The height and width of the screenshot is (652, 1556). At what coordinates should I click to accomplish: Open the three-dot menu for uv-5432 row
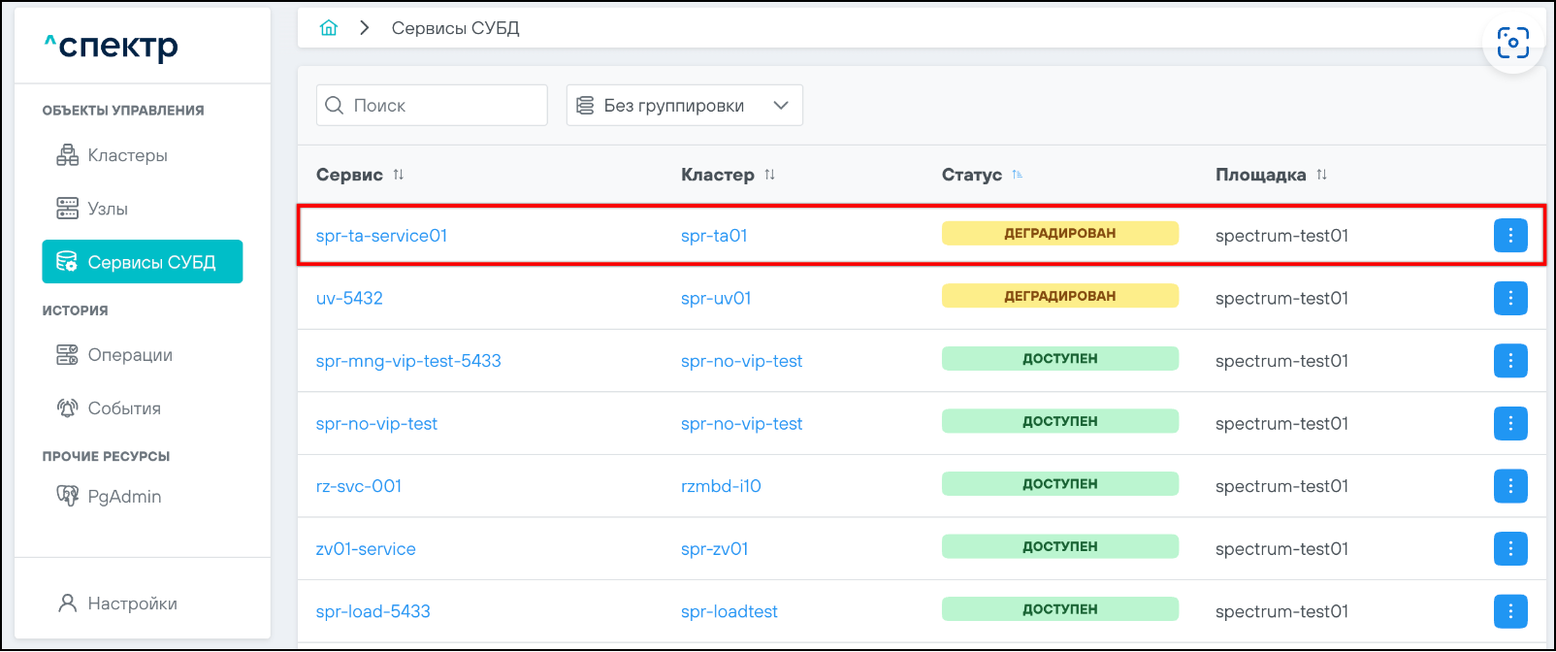(x=1509, y=298)
